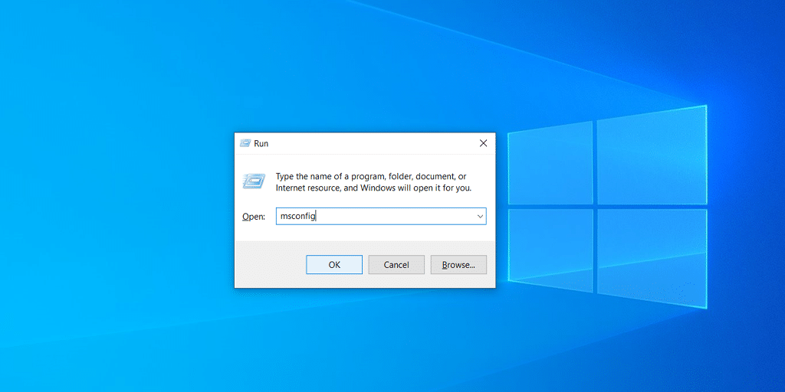Click the top-left pane of wallpaper Windows logo
This screenshot has width=785, height=392.
click(x=550, y=163)
